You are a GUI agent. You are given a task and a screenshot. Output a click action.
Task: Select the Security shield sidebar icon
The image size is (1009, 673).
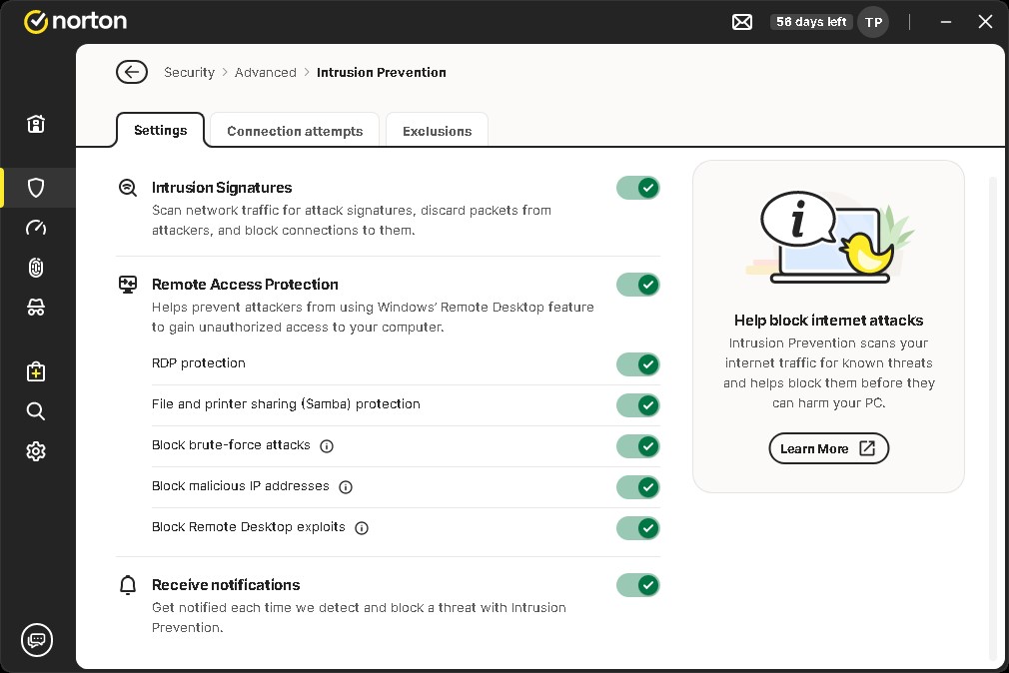click(x=36, y=188)
